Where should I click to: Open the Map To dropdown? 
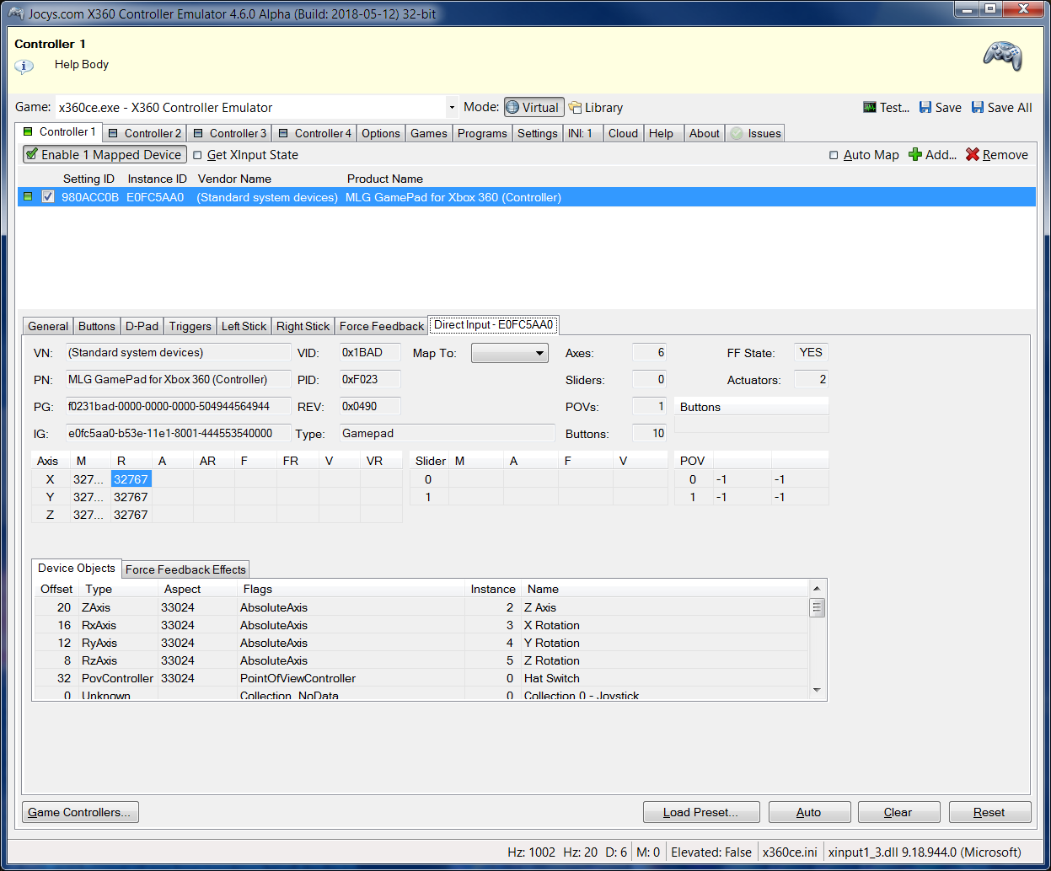coord(510,353)
